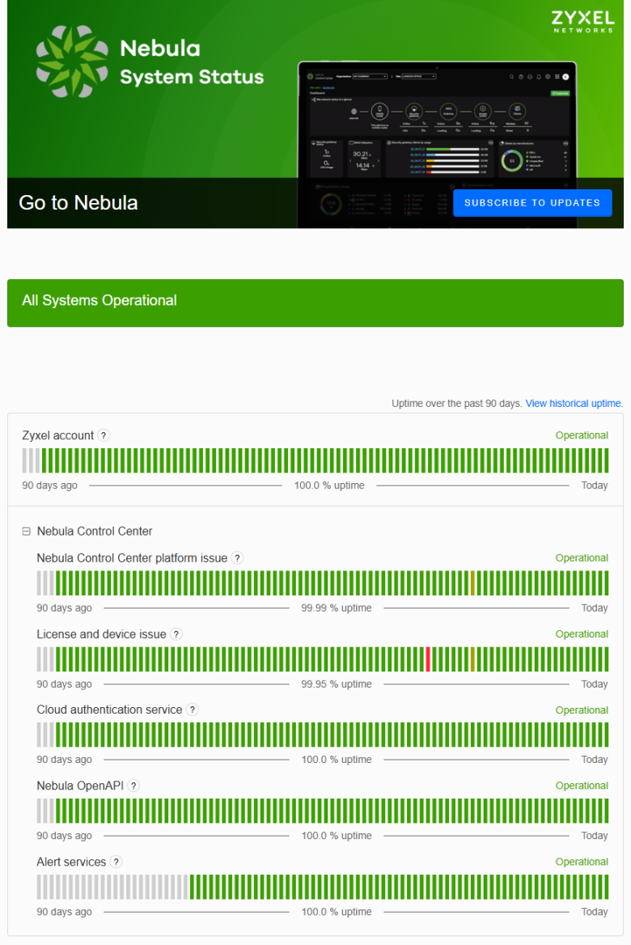Click orange bar in License and device issue timeline
The width and height of the screenshot is (631, 945).
click(473, 659)
